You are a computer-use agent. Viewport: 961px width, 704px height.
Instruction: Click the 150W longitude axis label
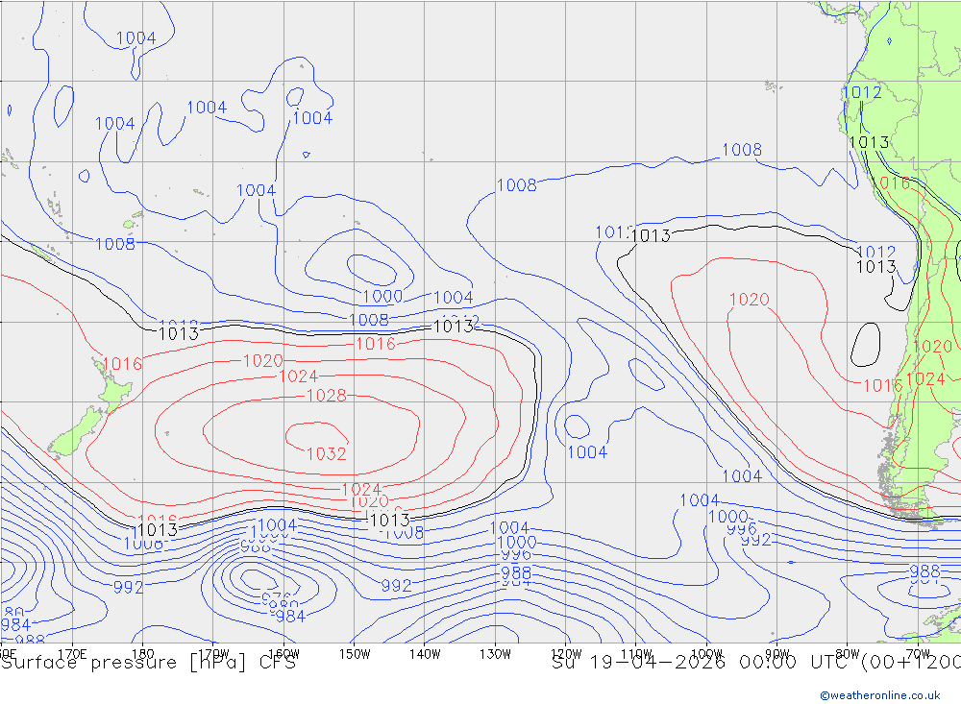(355, 654)
